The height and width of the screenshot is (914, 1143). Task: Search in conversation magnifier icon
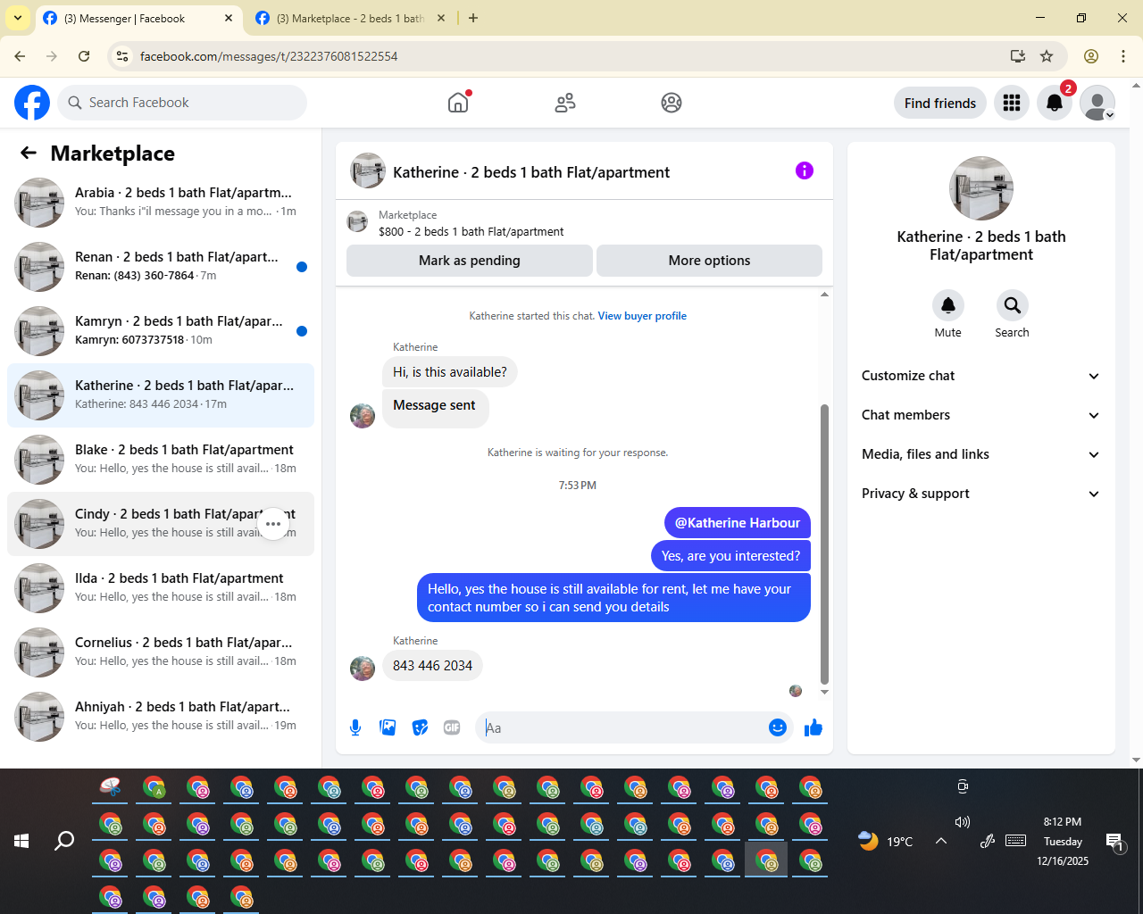click(1012, 305)
